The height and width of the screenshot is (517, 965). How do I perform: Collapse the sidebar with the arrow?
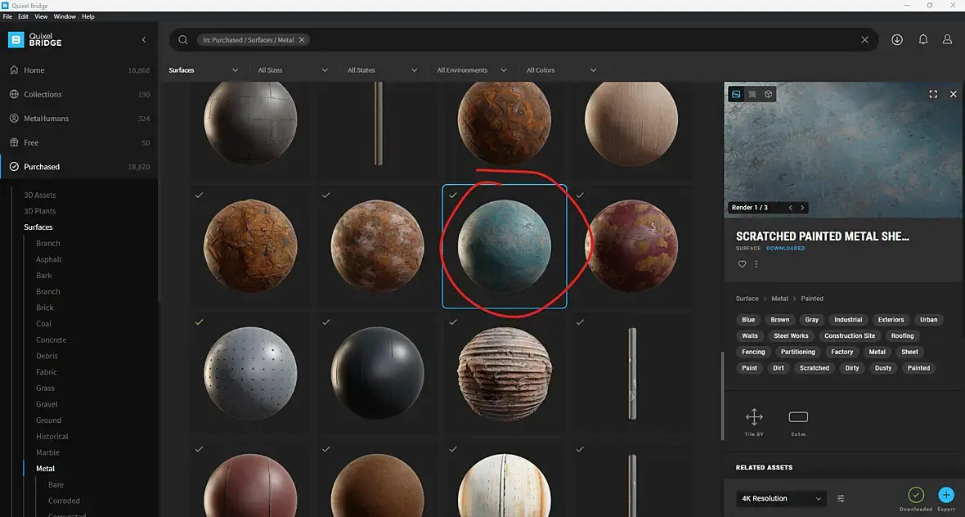(x=144, y=40)
